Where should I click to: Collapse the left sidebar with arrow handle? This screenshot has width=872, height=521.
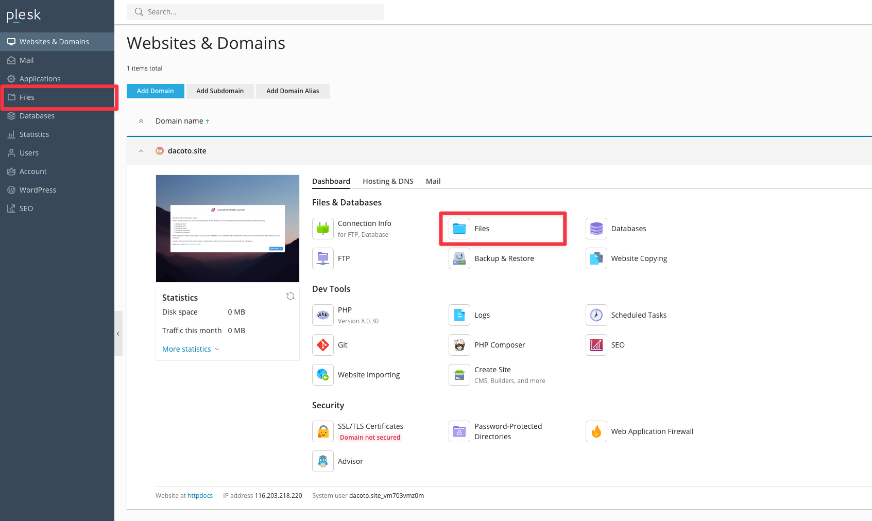pyautogui.click(x=118, y=334)
